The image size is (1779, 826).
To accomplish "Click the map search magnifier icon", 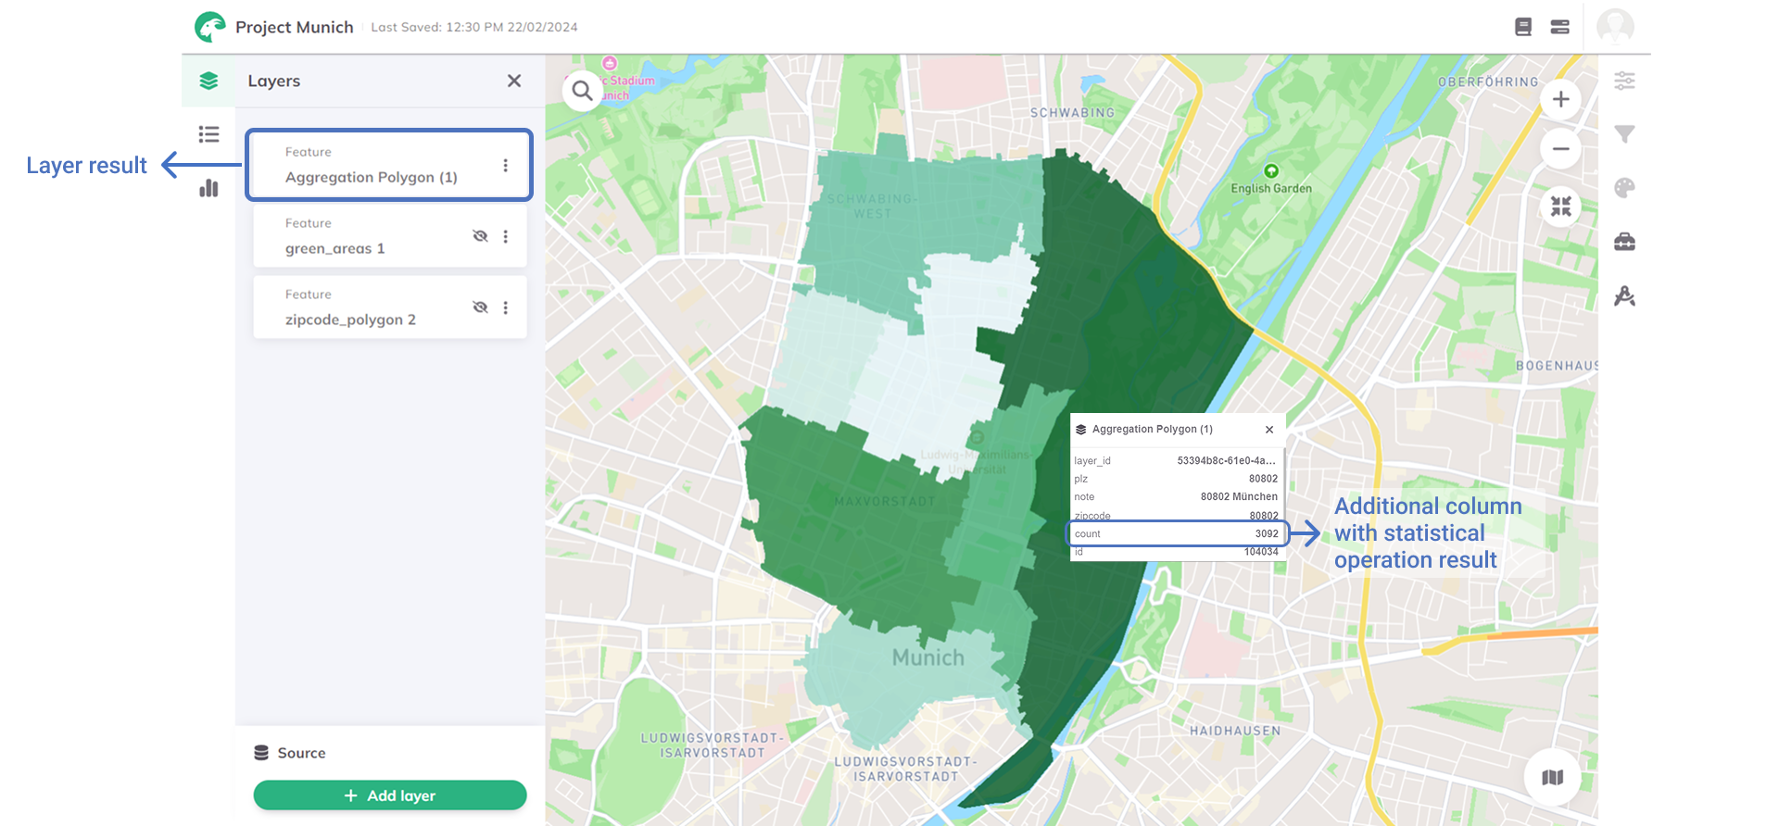I will (582, 91).
